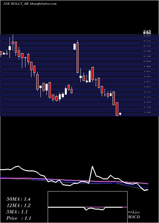The height and width of the screenshot is (223, 159).
Task: Select the '12MA : 1.2' readout
Action: point(18,205)
